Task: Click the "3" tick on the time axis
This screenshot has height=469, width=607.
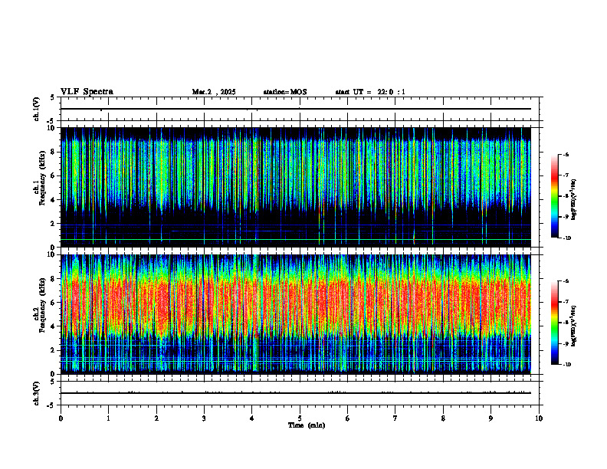Action: tap(204, 418)
